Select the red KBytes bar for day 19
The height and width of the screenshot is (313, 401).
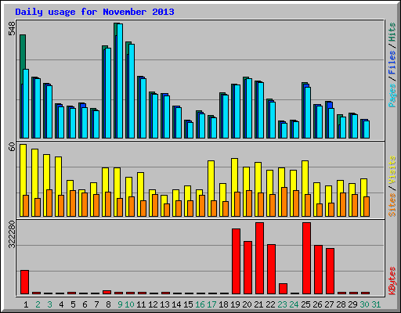click(x=236, y=261)
